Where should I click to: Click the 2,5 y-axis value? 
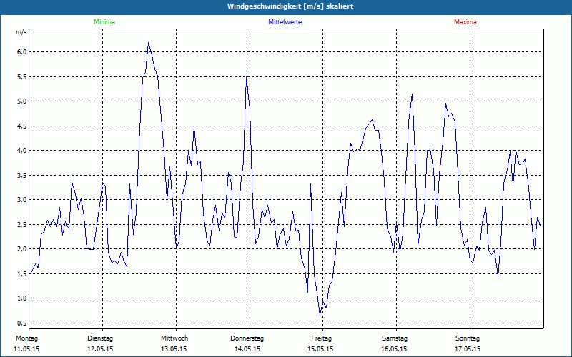click(x=22, y=224)
